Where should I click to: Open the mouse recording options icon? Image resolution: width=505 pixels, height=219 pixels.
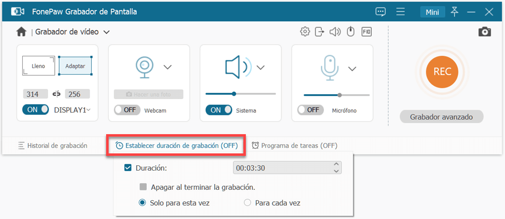[x=350, y=32]
